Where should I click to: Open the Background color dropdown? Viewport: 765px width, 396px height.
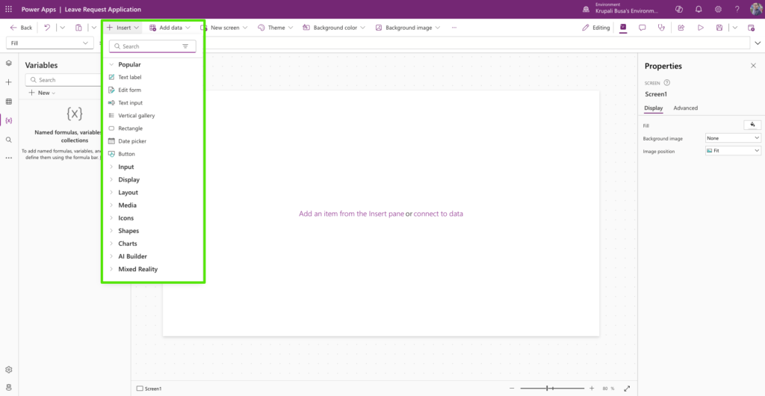click(x=334, y=28)
